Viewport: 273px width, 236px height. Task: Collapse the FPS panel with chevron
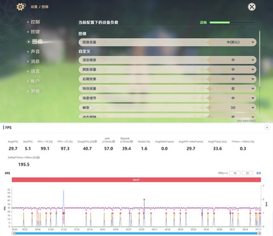click(x=267, y=128)
